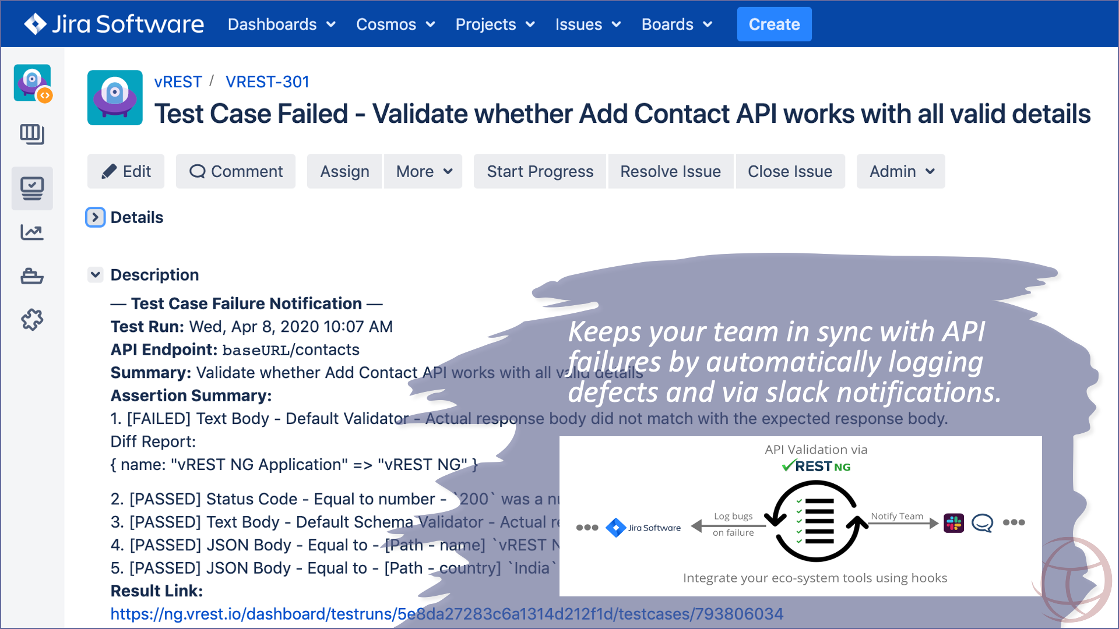Click the issue title text

(622, 114)
